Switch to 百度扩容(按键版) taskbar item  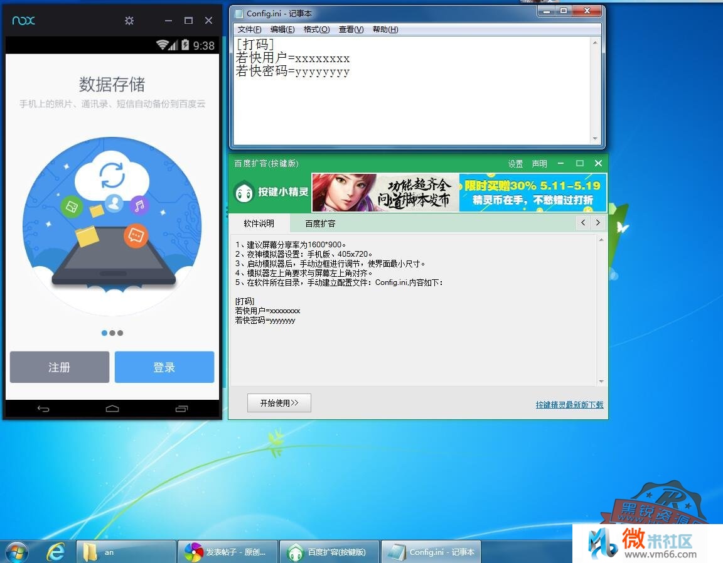(x=329, y=552)
